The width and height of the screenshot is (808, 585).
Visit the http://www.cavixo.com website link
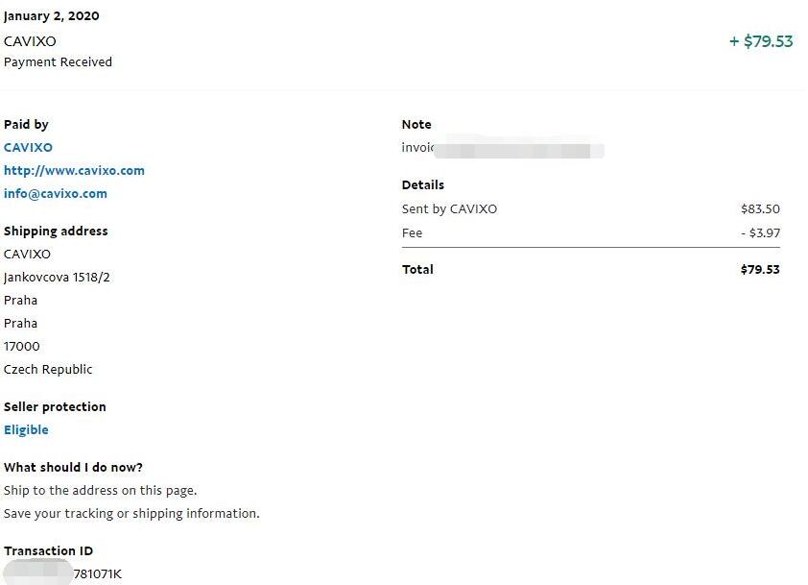[74, 171]
